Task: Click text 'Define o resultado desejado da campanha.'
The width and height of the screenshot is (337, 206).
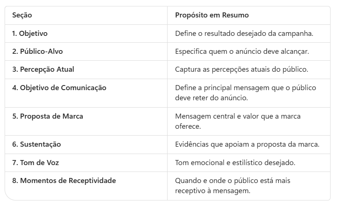Action: 244,34
